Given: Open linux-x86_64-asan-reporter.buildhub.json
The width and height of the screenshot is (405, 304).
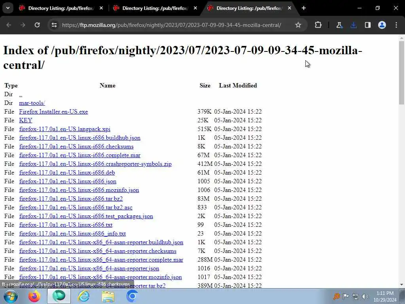Looking at the screenshot, I should 101,242.
